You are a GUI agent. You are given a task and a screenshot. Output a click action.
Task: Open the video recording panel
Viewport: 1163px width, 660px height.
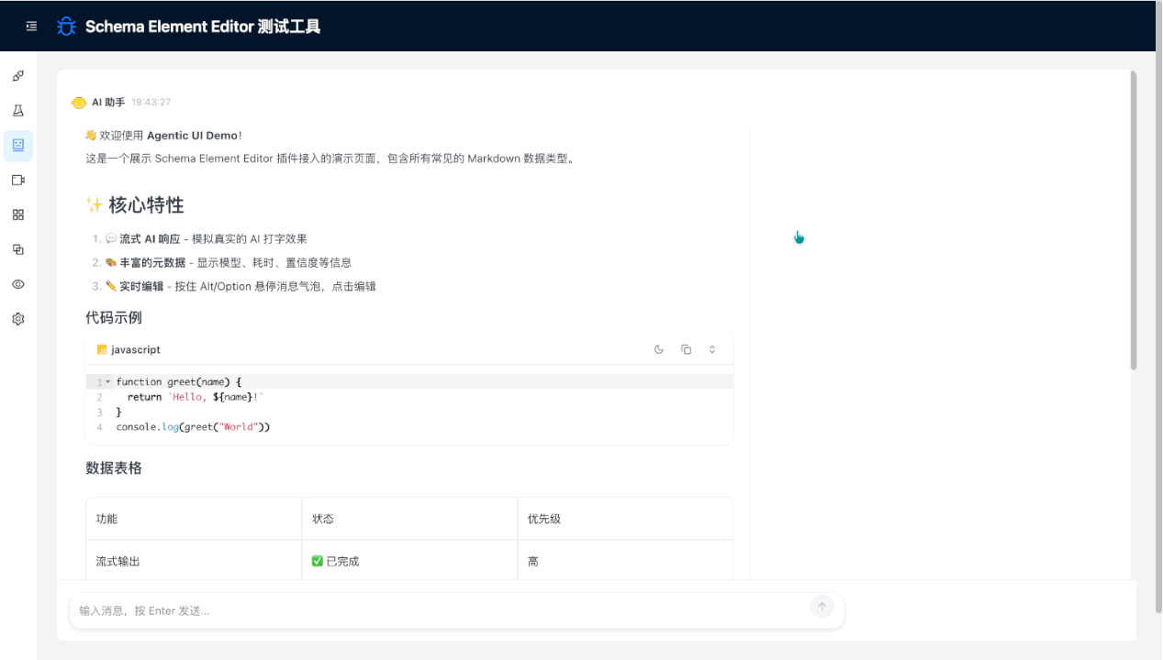pos(17,180)
